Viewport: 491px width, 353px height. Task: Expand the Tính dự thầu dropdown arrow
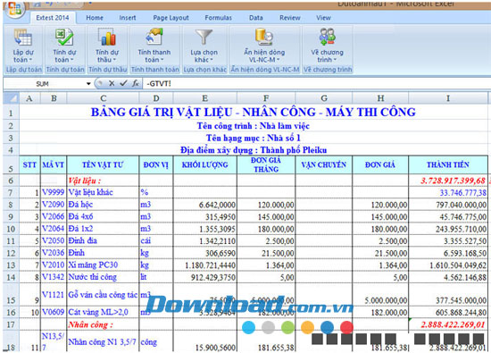coord(114,60)
